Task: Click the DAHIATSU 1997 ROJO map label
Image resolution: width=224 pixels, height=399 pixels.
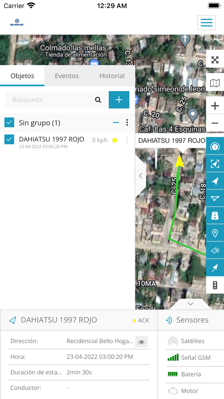Action: [172, 140]
